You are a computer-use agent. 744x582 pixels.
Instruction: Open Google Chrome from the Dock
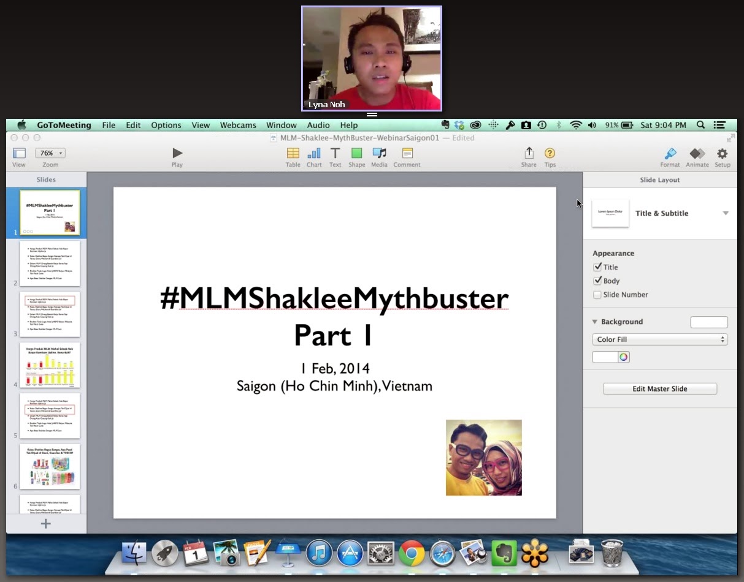click(412, 554)
